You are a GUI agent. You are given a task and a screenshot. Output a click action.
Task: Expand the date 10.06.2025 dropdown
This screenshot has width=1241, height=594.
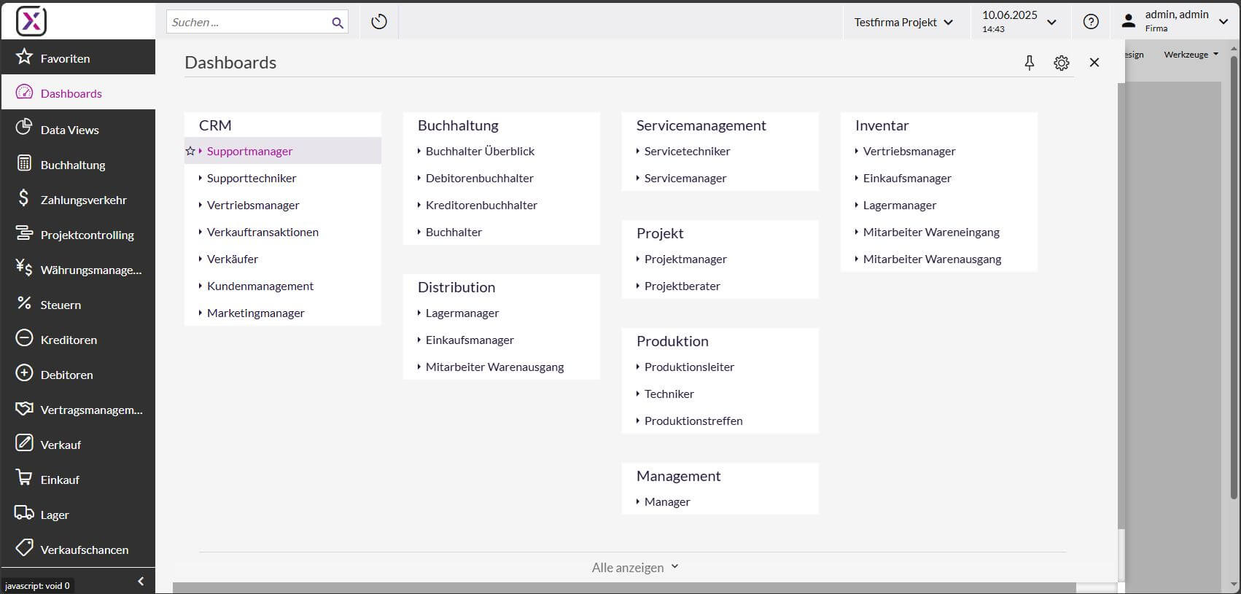(1051, 22)
